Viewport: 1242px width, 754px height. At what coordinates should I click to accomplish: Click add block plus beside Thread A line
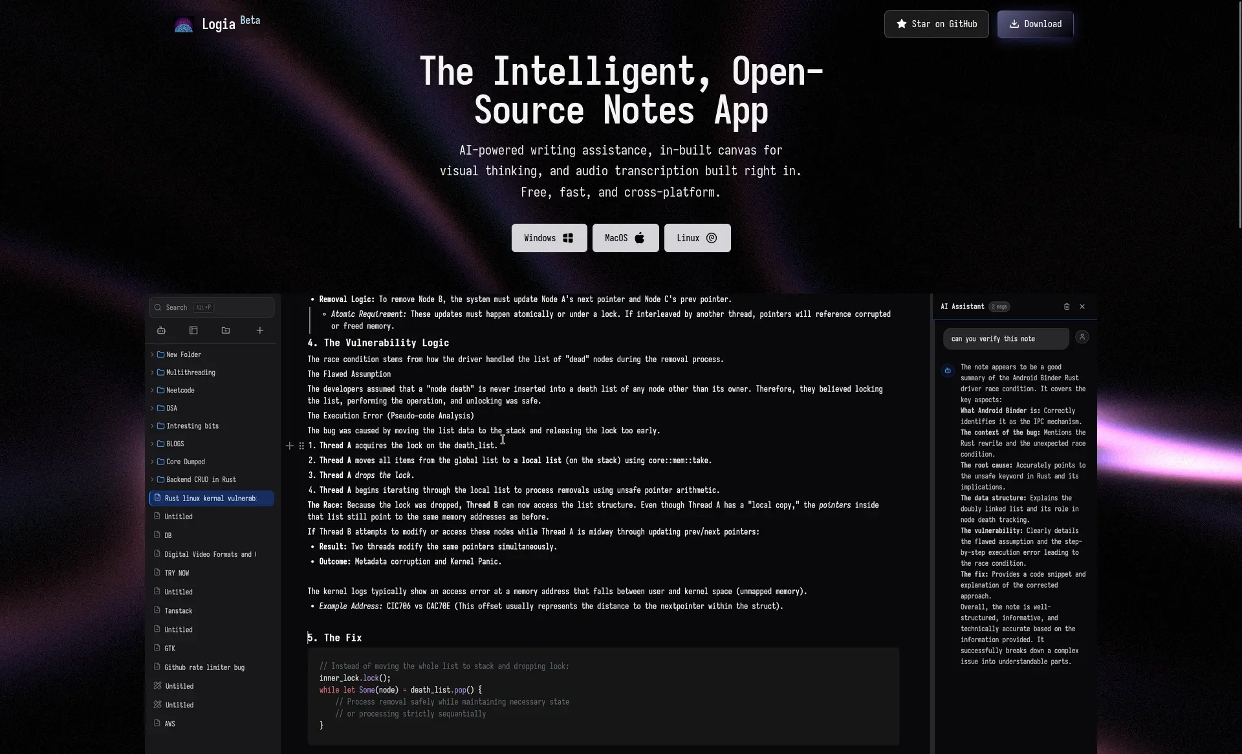pos(289,446)
